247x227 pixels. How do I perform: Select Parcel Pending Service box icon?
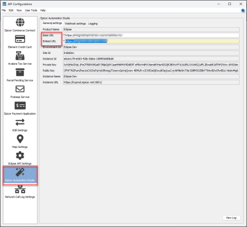point(20,72)
